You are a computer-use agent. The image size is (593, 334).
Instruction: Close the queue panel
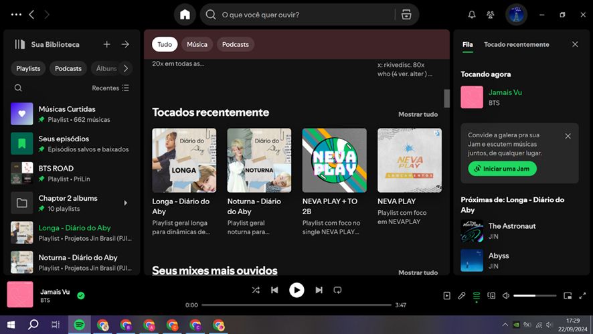pos(575,44)
